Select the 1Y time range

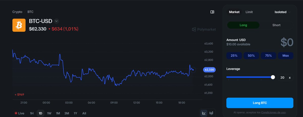tap(75, 113)
